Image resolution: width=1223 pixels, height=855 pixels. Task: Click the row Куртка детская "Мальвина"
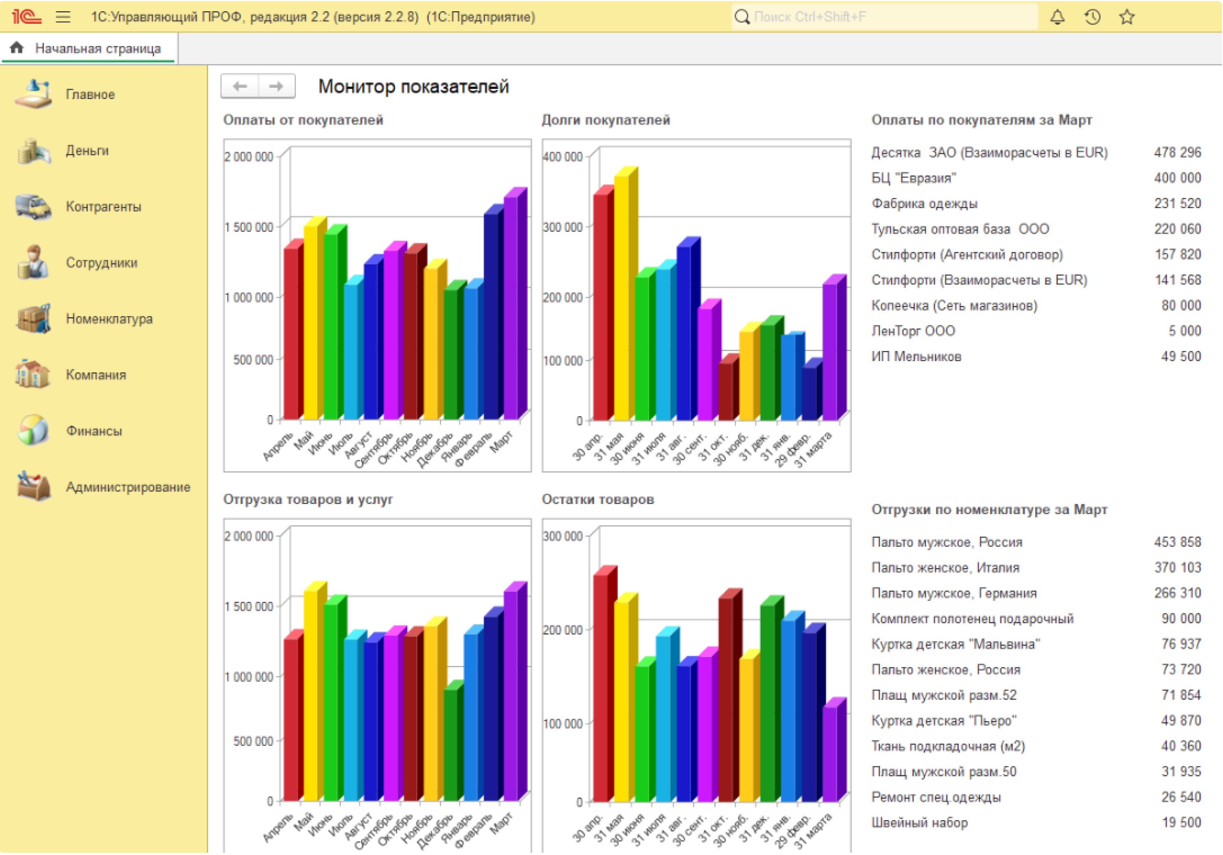click(1036, 644)
